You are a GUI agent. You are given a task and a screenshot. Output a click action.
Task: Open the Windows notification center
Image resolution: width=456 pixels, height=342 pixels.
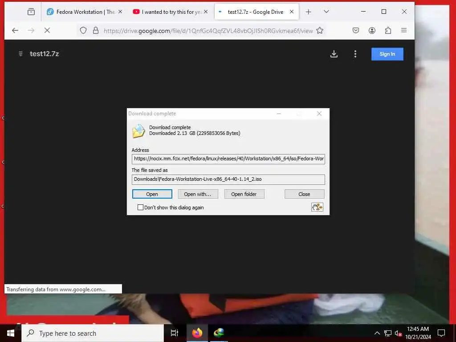coord(441,333)
